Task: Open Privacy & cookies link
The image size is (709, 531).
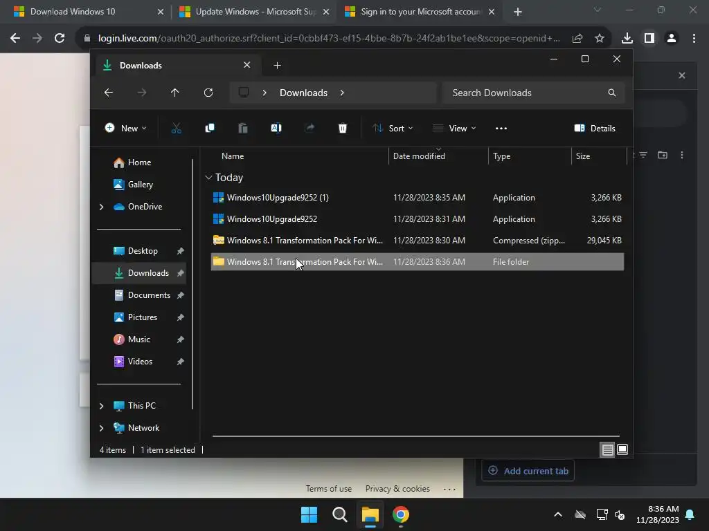Action: (x=397, y=489)
